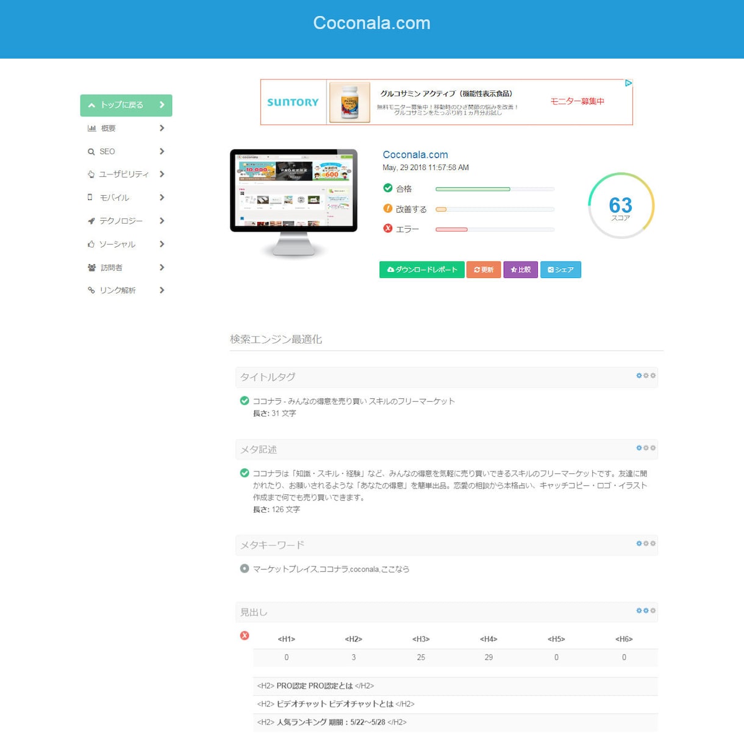Click the <H2> column header
744x739 pixels.
tap(354, 639)
